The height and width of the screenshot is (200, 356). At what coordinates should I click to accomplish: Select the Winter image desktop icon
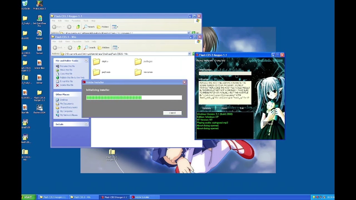pos(39,79)
